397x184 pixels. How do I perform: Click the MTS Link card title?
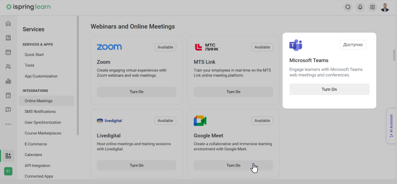pos(205,62)
